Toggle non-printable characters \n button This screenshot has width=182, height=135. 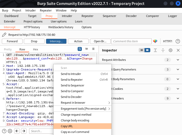[x=87, y=49]
